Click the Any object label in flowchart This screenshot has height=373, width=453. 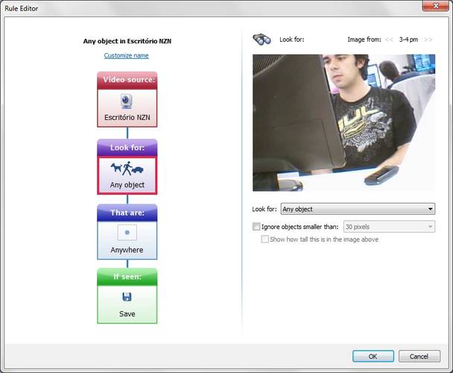click(x=127, y=185)
